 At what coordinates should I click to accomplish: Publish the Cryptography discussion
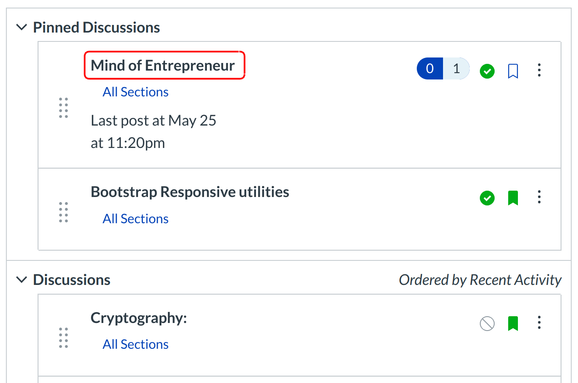[x=487, y=324]
